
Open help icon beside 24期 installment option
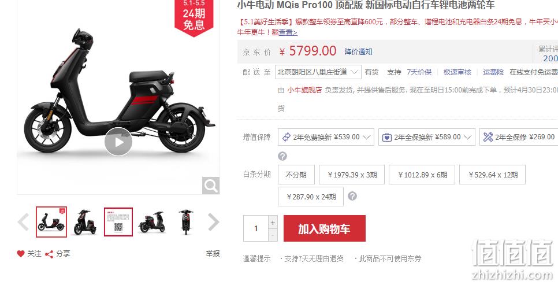tap(352, 197)
